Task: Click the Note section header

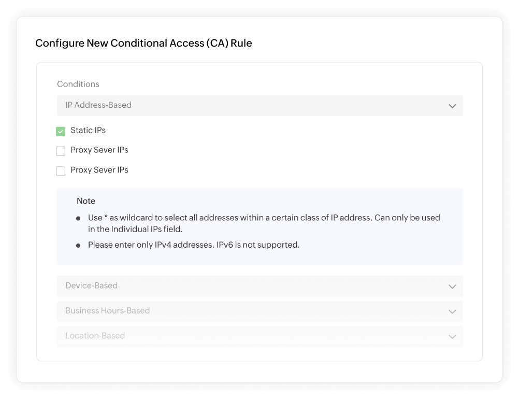Action: [86, 201]
